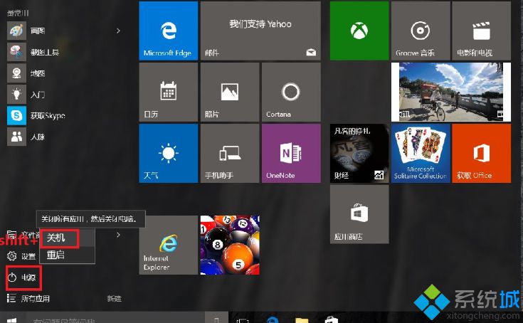Open File Explorer from the taskbar
The width and height of the screenshot is (523, 323).
point(302,319)
